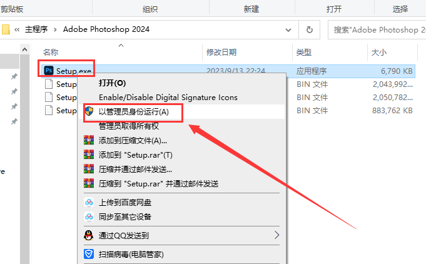Click navigation pane scrollbar up arrow
The height and width of the screenshot is (264, 426).
click(x=25, y=49)
